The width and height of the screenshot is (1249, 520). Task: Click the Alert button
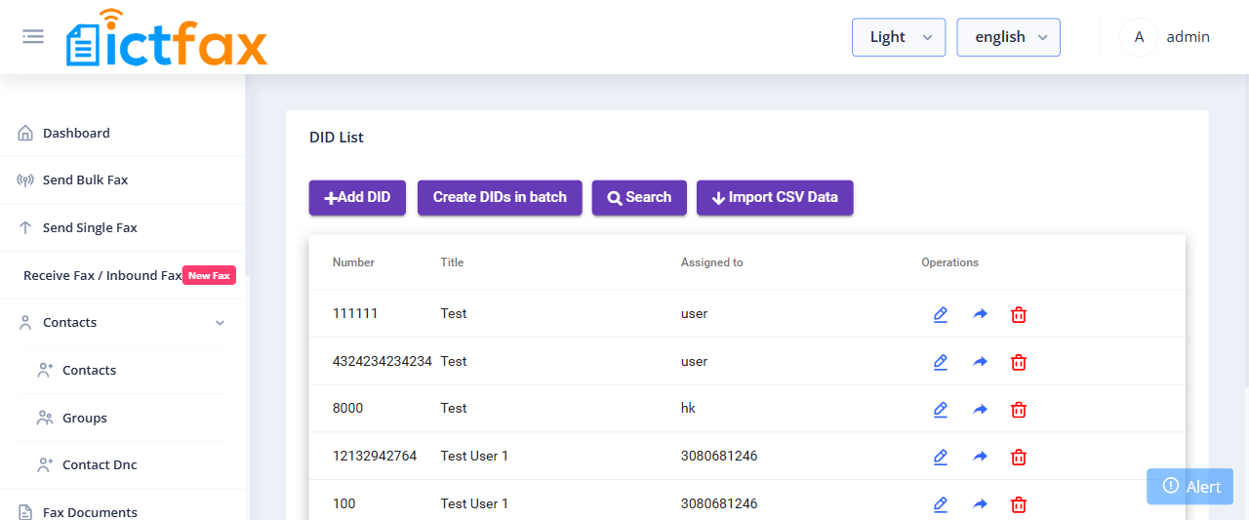1189,487
